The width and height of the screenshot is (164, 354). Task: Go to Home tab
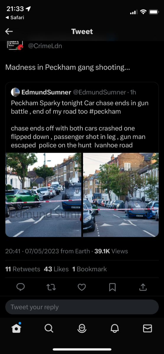click(16, 328)
